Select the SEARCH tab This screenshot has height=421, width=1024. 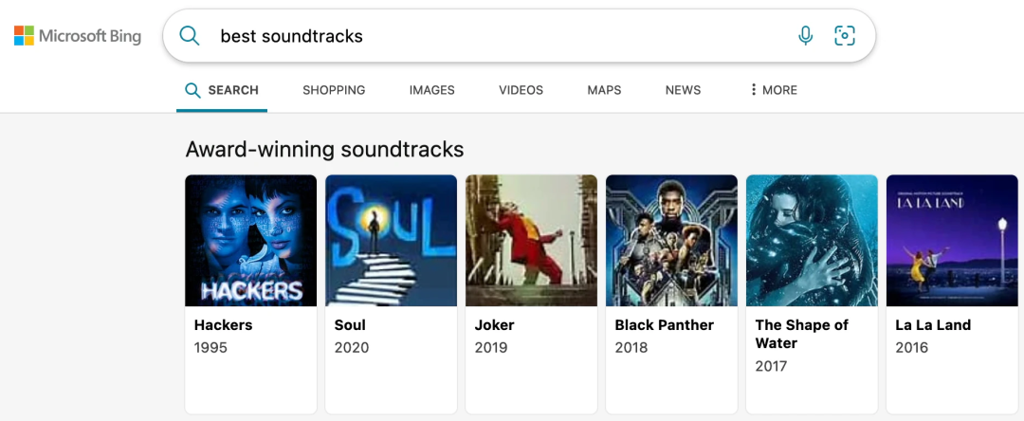click(221, 90)
